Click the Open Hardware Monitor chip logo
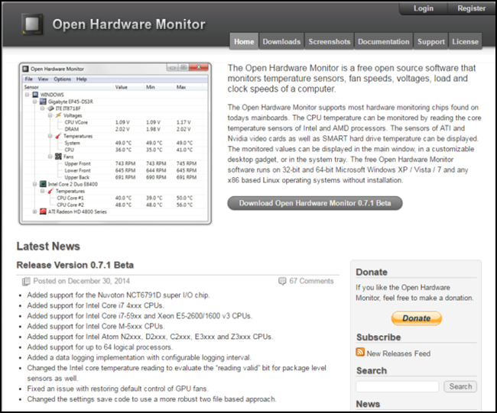The width and height of the screenshot is (497, 413). (32, 24)
